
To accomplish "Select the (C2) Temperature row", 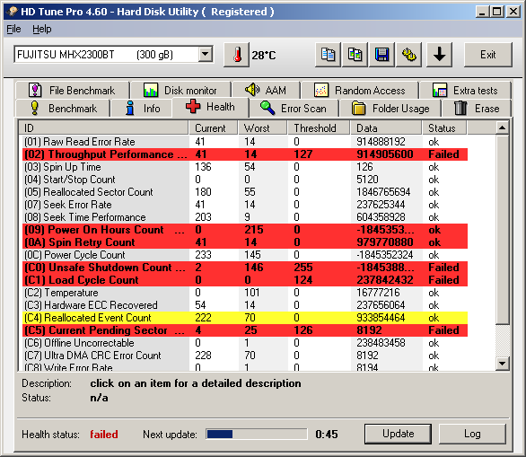I will click(x=244, y=293).
